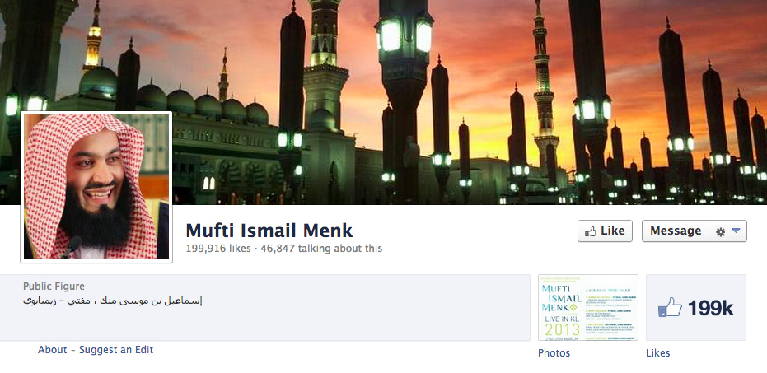
Task: Click the 199k likes count box
Action: point(696,307)
